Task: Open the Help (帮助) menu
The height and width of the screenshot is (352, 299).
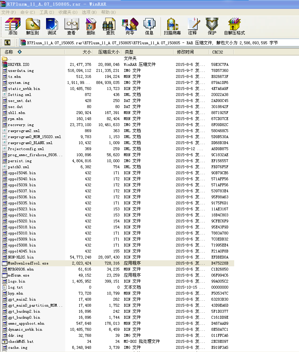Action: click(x=108, y=12)
